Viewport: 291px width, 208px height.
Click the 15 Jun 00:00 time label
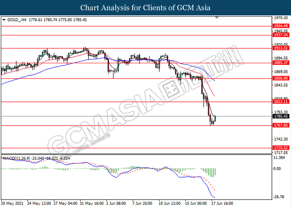coord(196,203)
